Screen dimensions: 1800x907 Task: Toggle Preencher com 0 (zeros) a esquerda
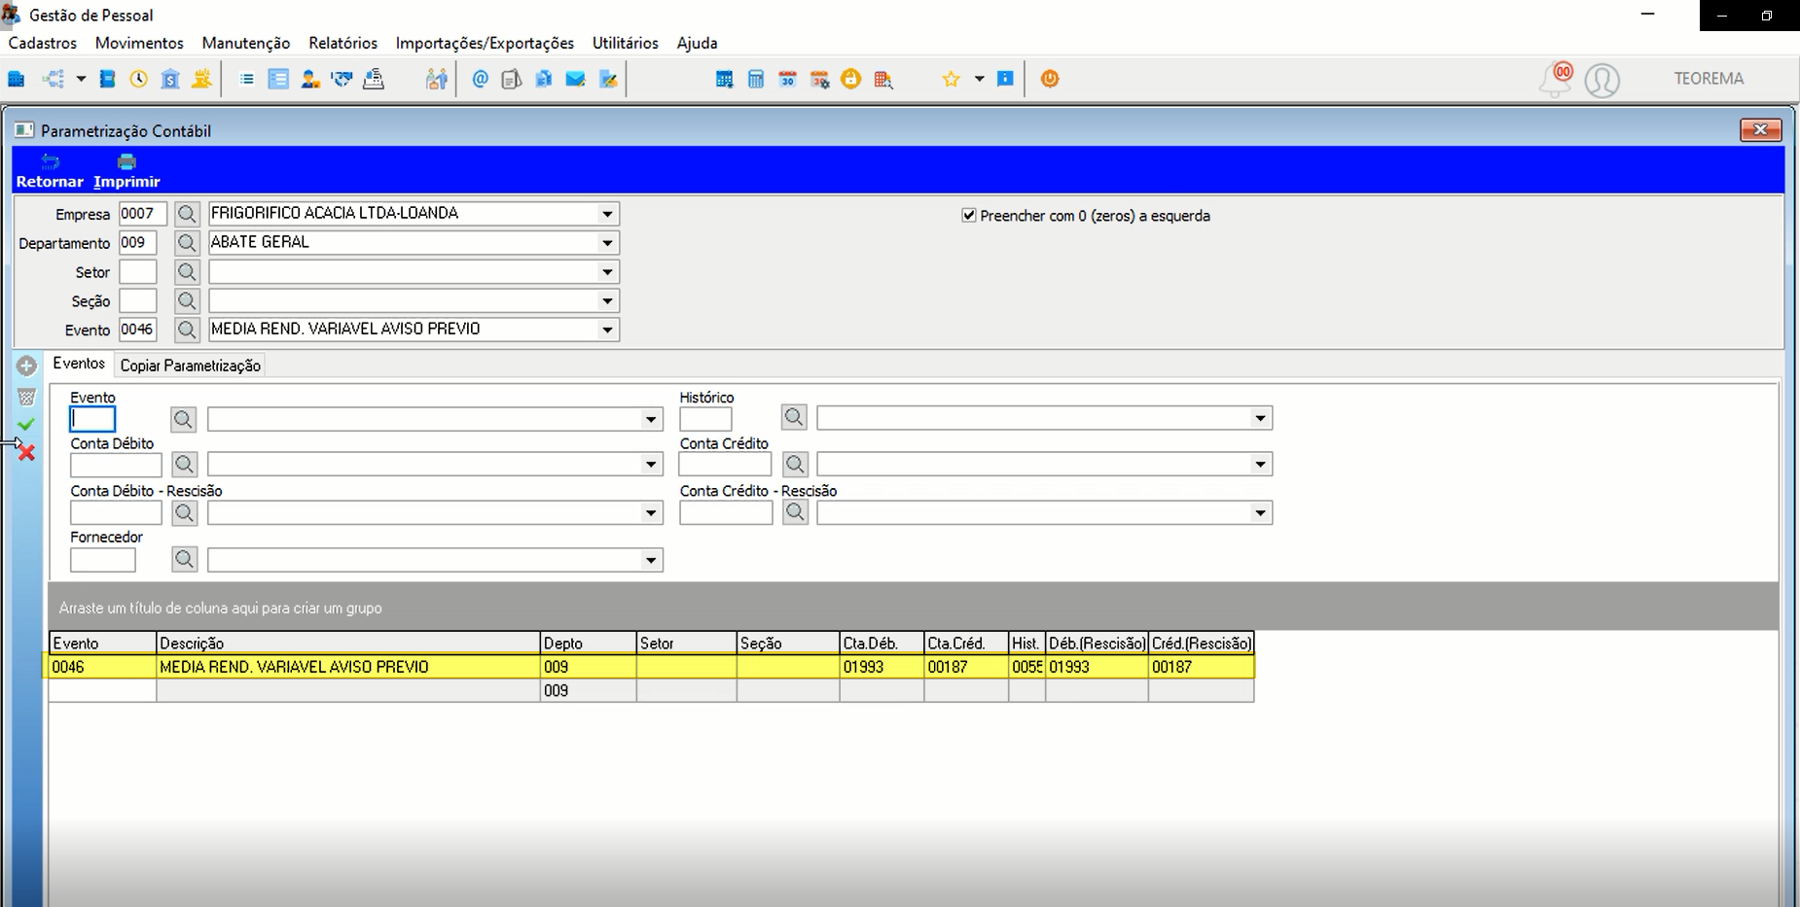968,216
